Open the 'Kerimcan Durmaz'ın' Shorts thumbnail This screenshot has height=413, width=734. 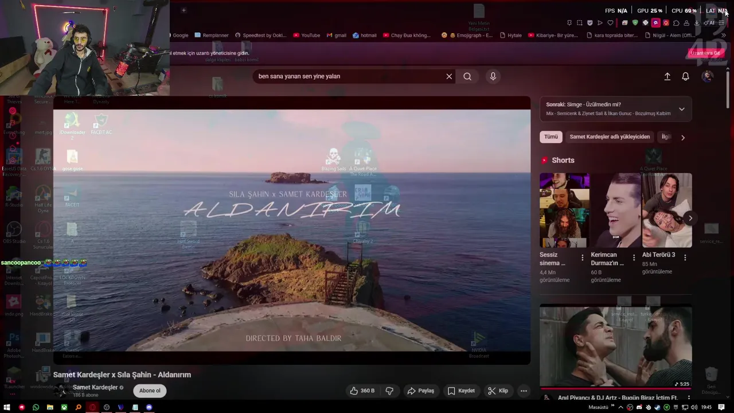click(x=615, y=211)
